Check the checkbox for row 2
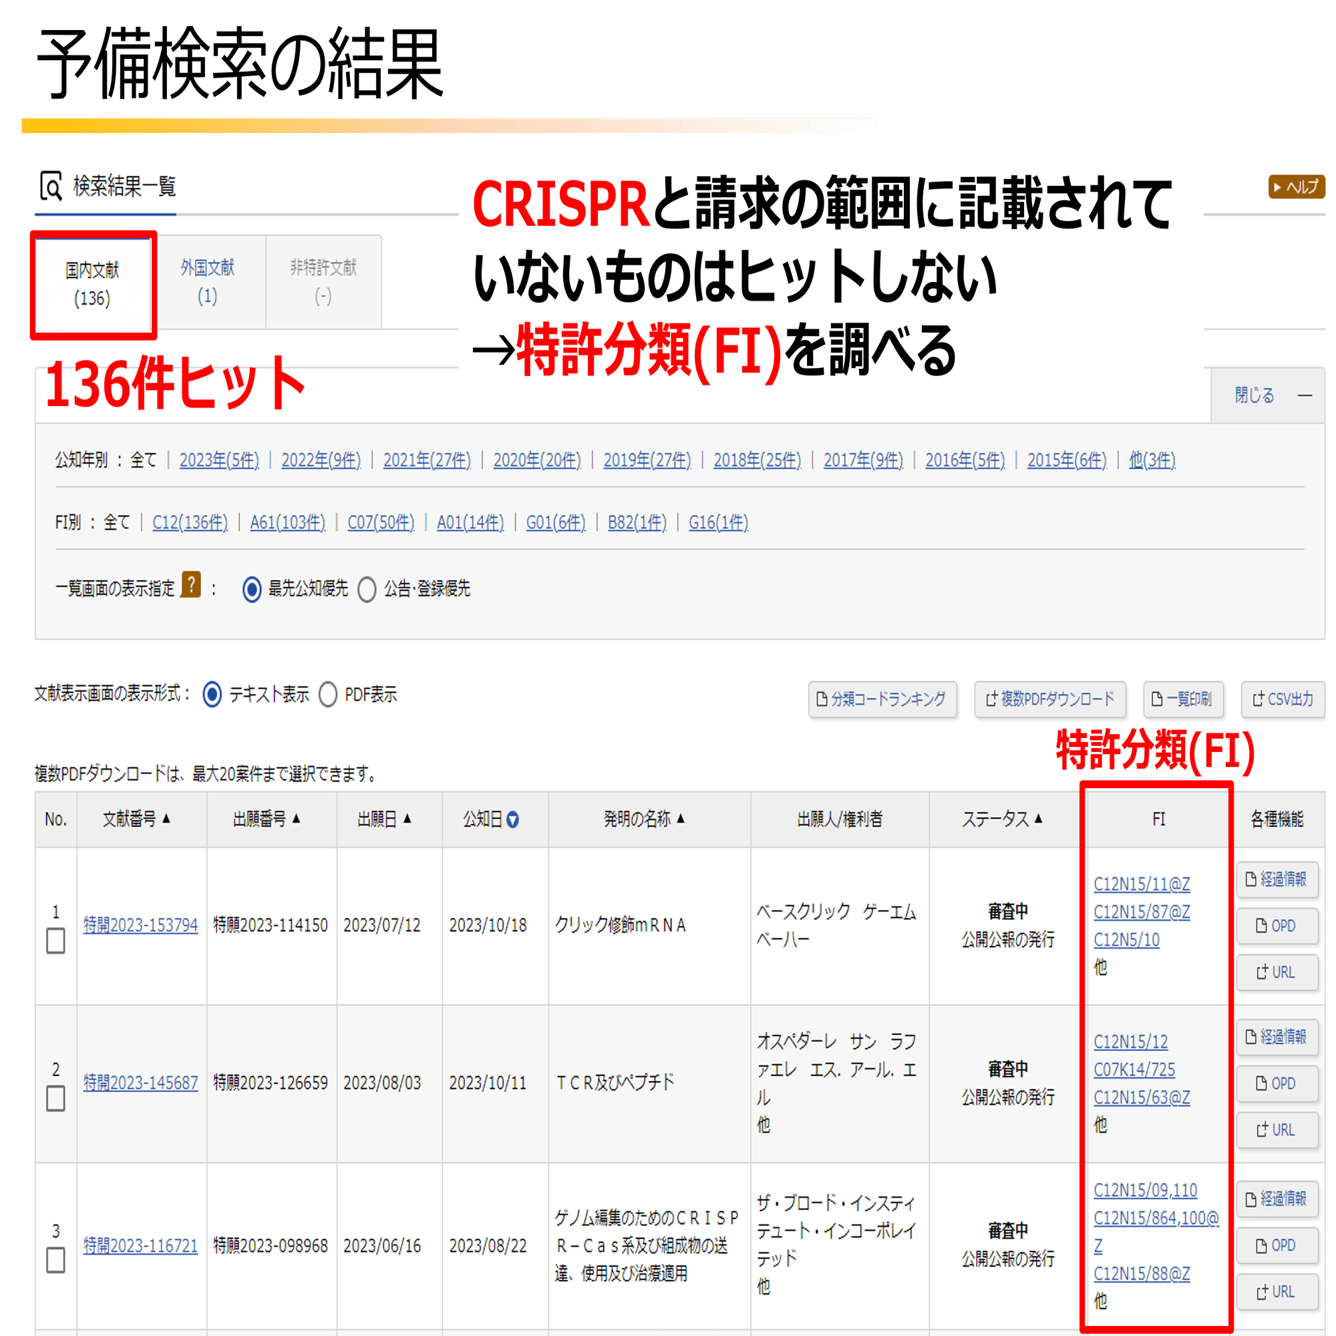1336x1336 pixels. click(56, 1098)
